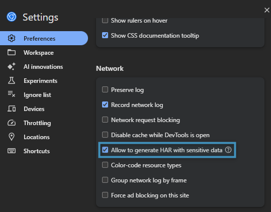Click the Locations pin icon
The height and width of the screenshot is (212, 271).
point(12,137)
